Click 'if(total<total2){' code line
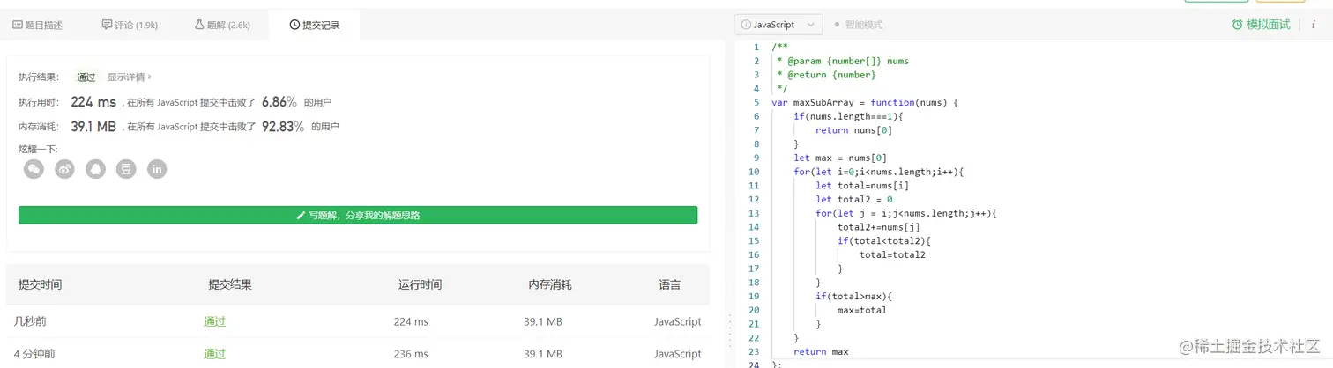The height and width of the screenshot is (368, 1333). point(884,240)
